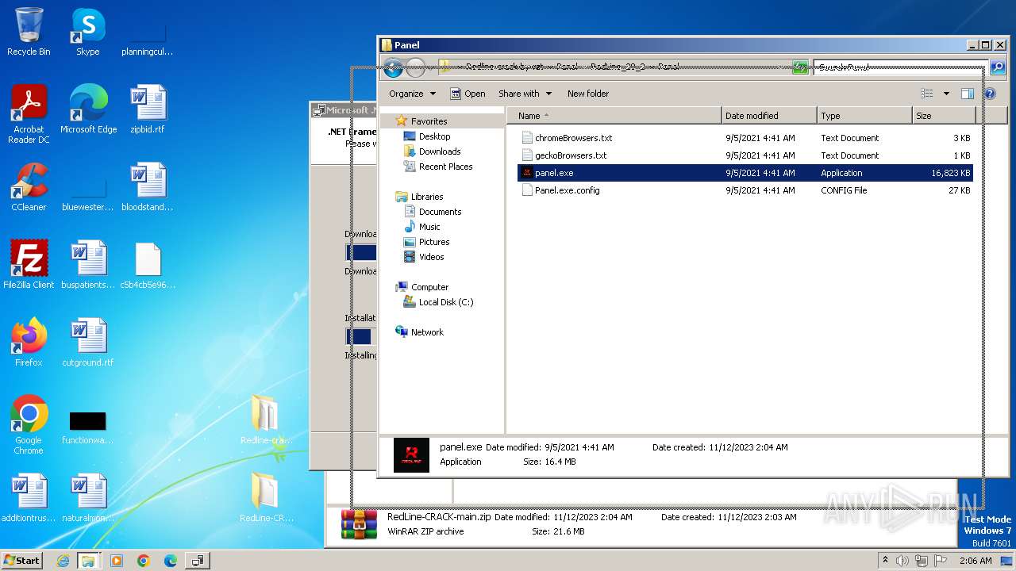
Task: Click the volume speaker tray icon
Action: [x=902, y=561]
